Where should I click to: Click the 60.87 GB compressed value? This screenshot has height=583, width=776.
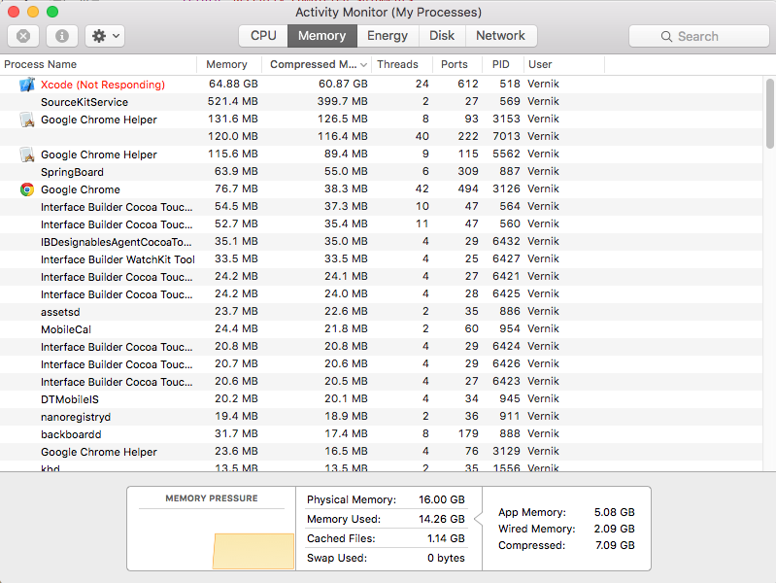[x=343, y=84]
